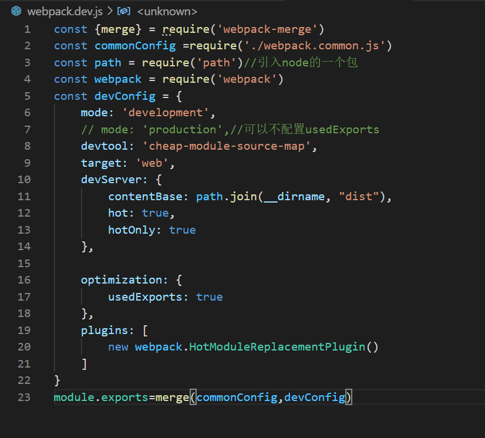Viewport: 485px width, 438px height.
Task: Click plugins property key
Action: (x=105, y=331)
